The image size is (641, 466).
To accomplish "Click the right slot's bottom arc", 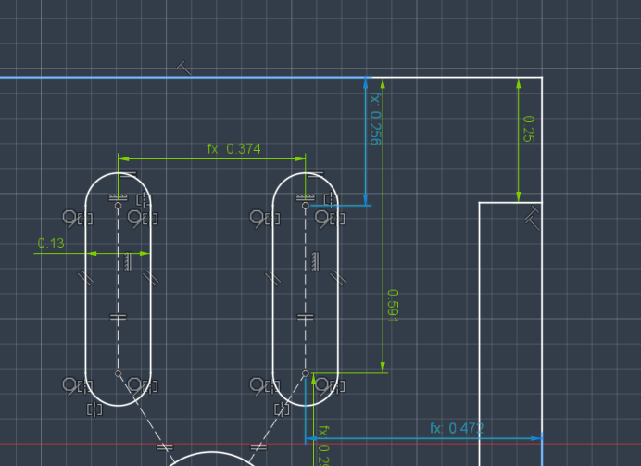I will tap(306, 405).
